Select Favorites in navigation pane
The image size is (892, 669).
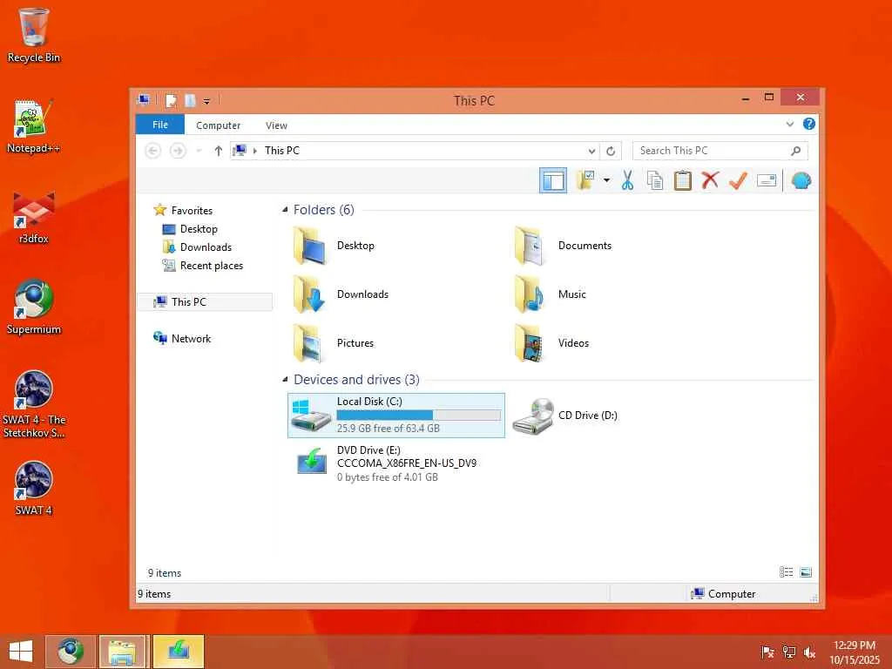(192, 211)
